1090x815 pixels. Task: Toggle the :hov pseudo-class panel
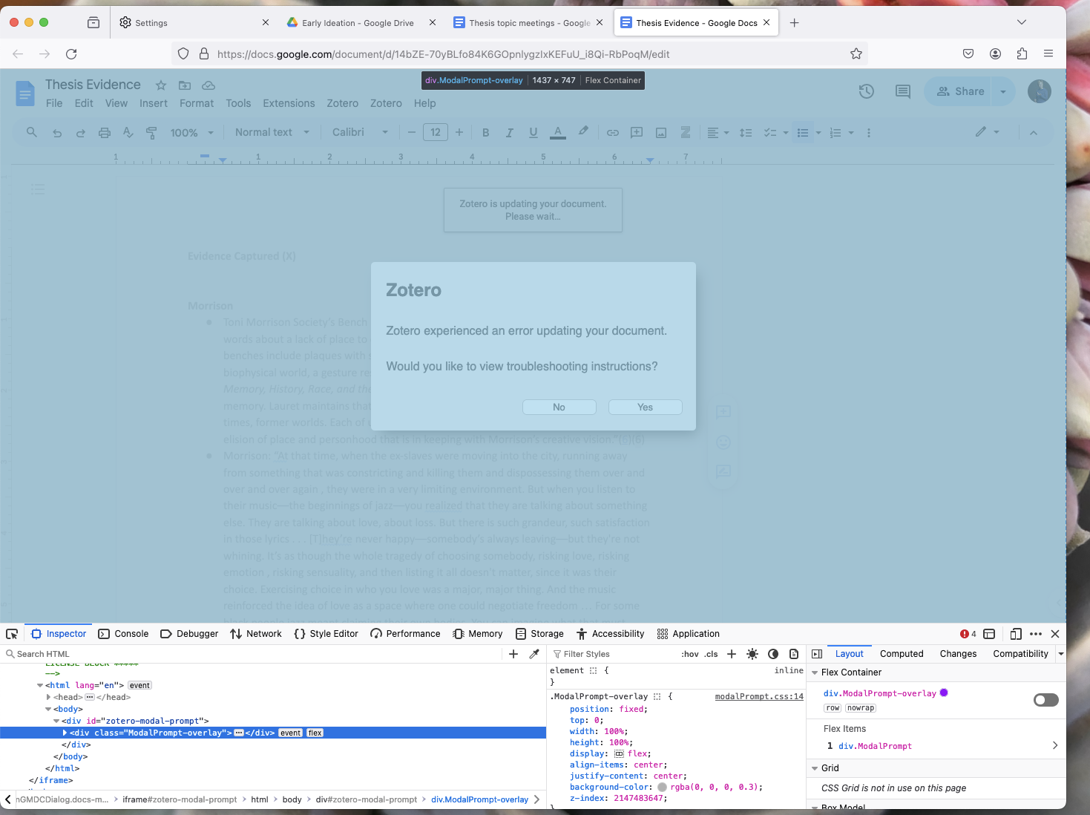coord(690,654)
